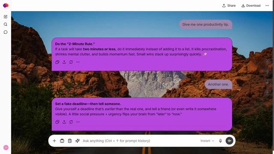Open more actions for 2-Minute Rule response
Screen dimensions: 274x154
(78, 62)
